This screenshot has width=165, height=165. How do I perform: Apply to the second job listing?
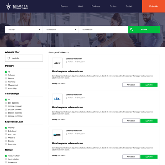click(x=149, y=121)
